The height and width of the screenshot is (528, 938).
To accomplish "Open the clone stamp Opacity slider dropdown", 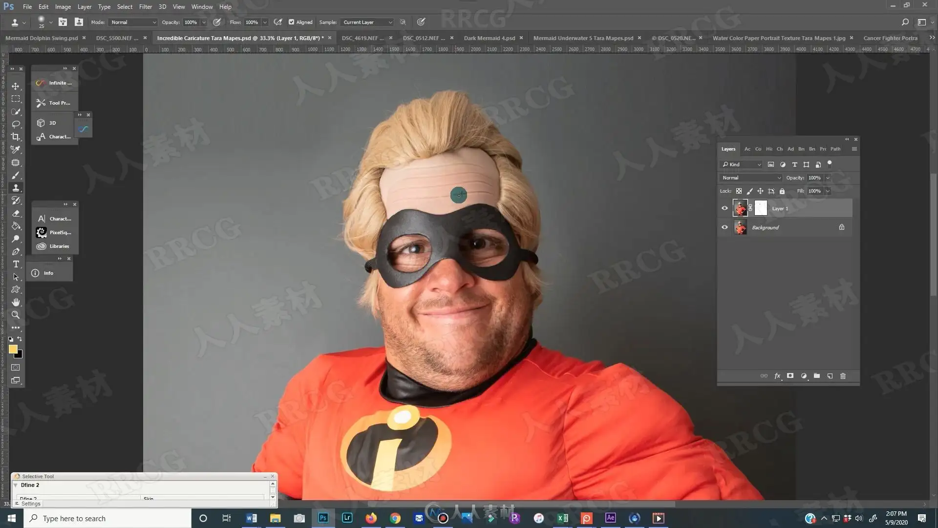I will [204, 22].
